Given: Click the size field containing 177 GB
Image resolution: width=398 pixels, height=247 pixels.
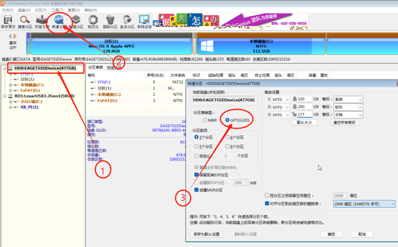Looking at the screenshot, I should (x=304, y=115).
